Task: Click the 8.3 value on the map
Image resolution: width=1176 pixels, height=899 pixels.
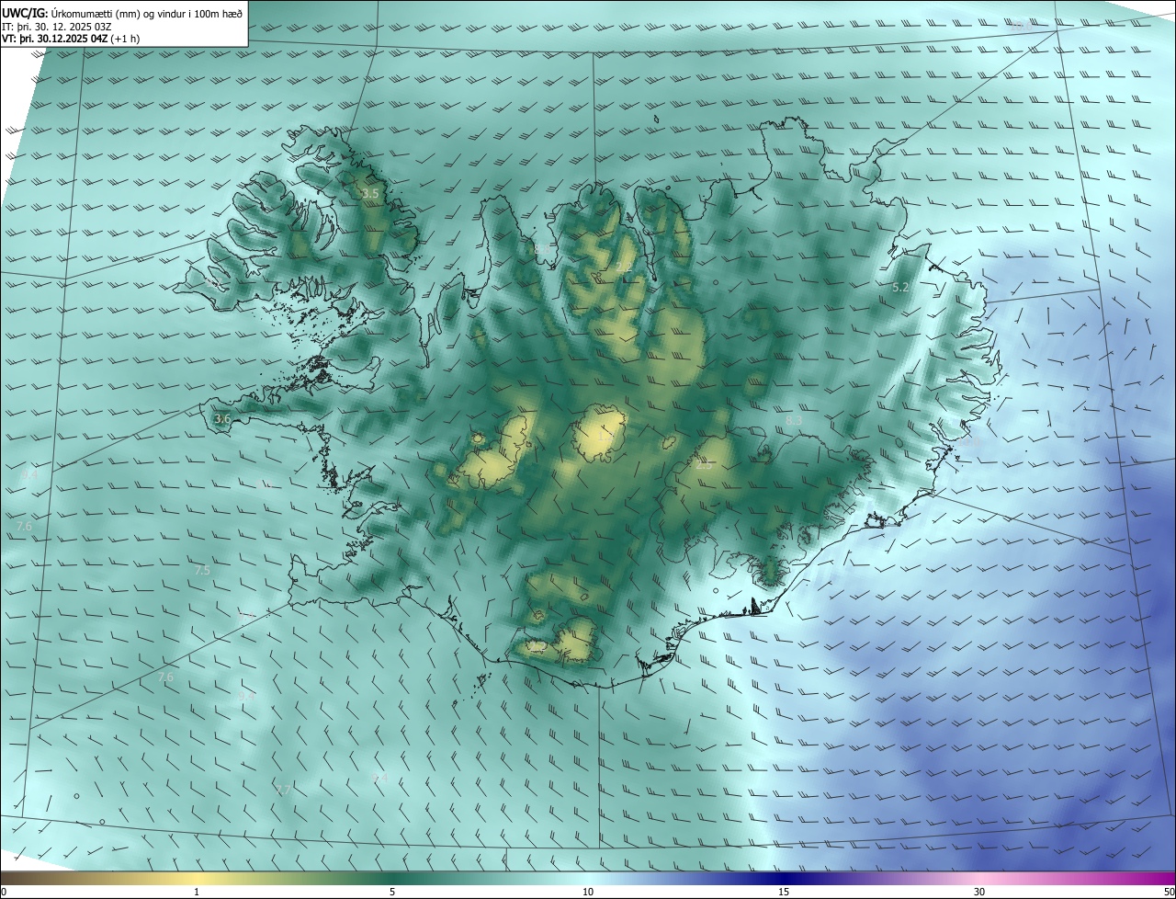Action: tap(794, 420)
